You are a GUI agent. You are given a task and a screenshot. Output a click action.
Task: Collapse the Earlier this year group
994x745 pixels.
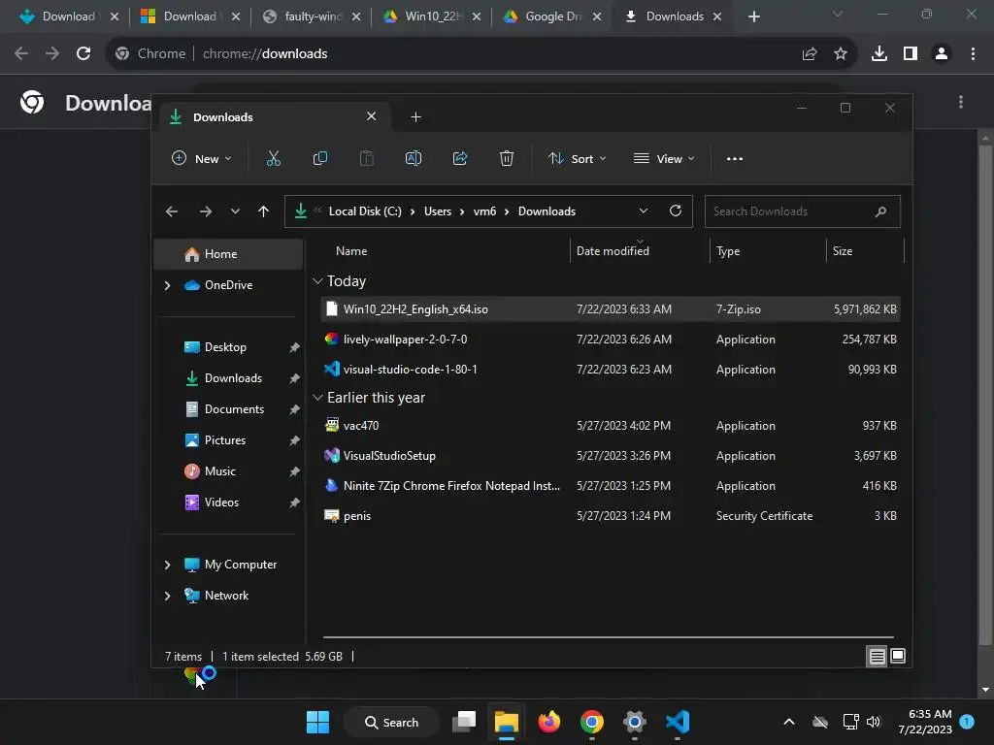click(317, 397)
